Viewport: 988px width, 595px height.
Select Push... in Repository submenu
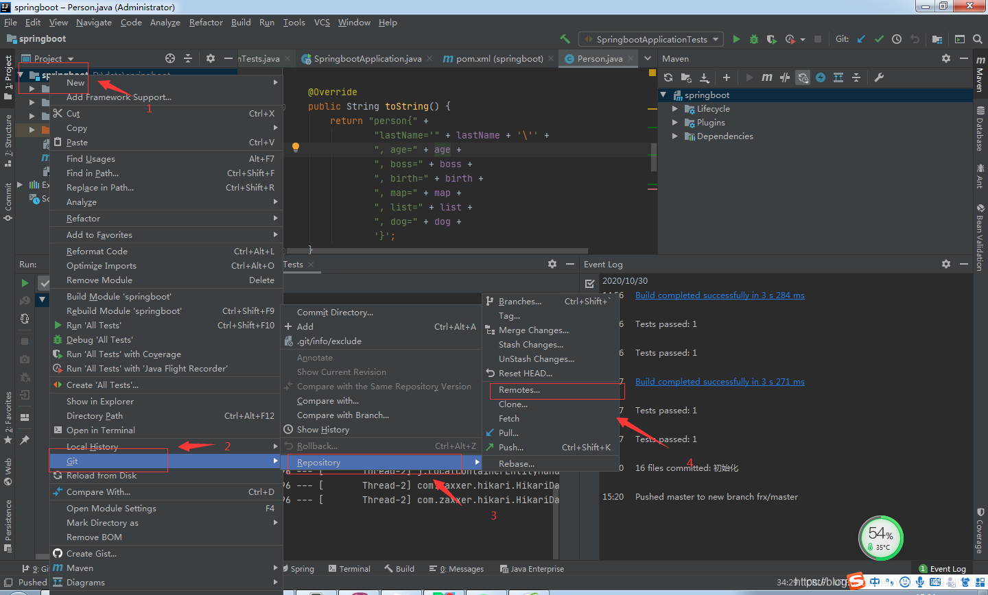tap(552, 447)
